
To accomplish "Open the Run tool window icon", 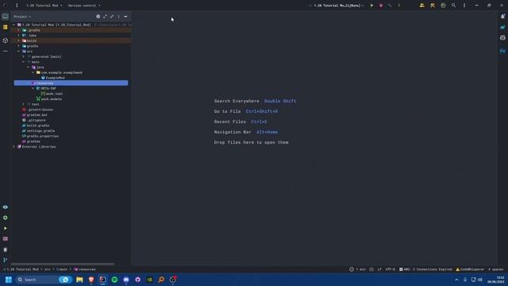I will pyautogui.click(x=6, y=228).
